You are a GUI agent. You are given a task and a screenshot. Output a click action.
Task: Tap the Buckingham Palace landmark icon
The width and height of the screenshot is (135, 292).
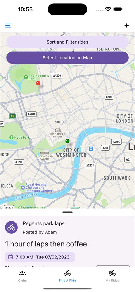point(44,153)
